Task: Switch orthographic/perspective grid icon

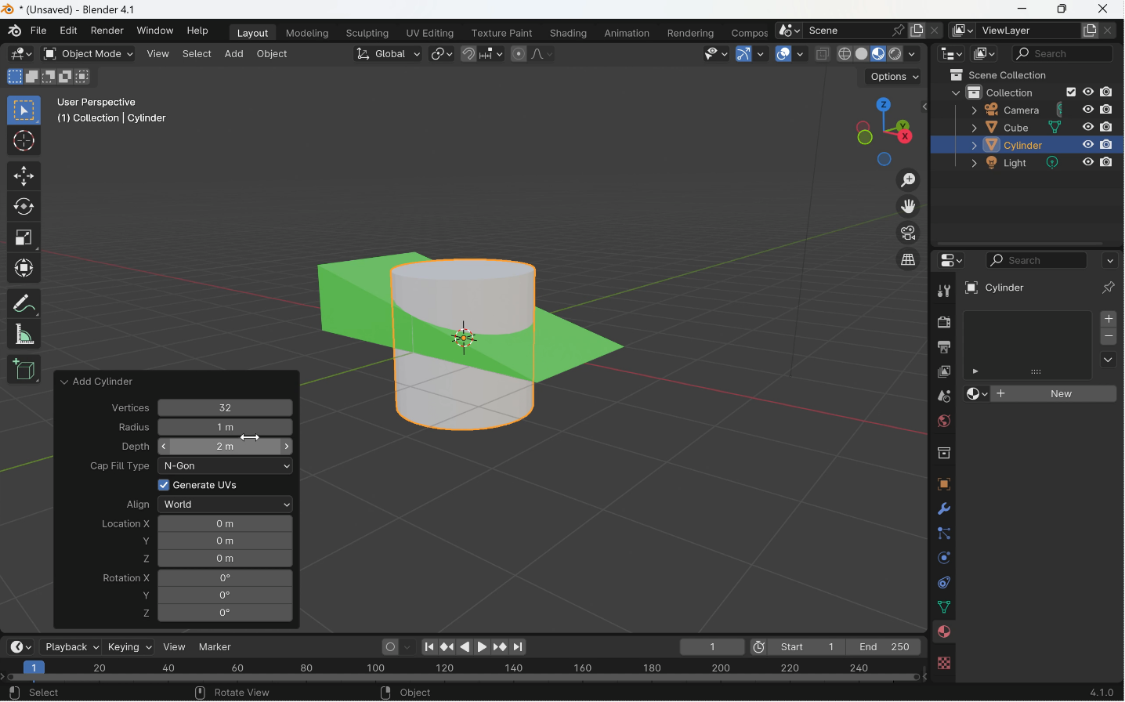Action: 908,259
